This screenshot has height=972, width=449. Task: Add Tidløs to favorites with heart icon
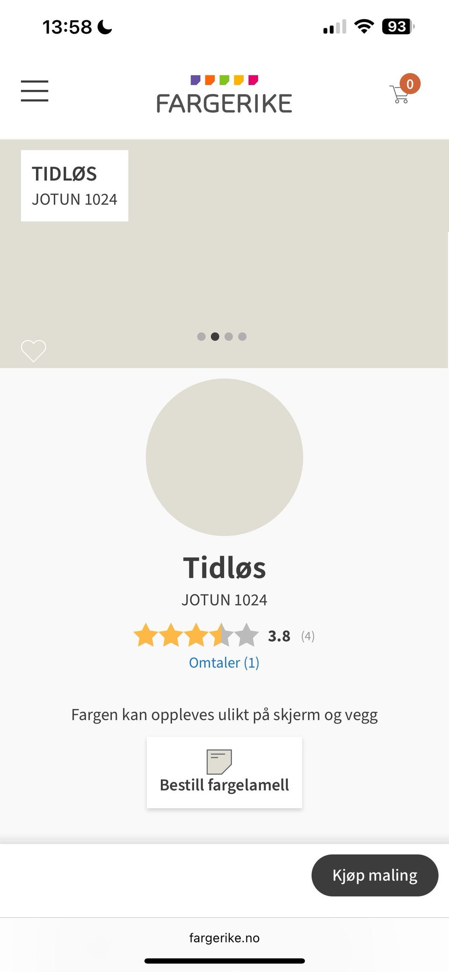pos(34,351)
